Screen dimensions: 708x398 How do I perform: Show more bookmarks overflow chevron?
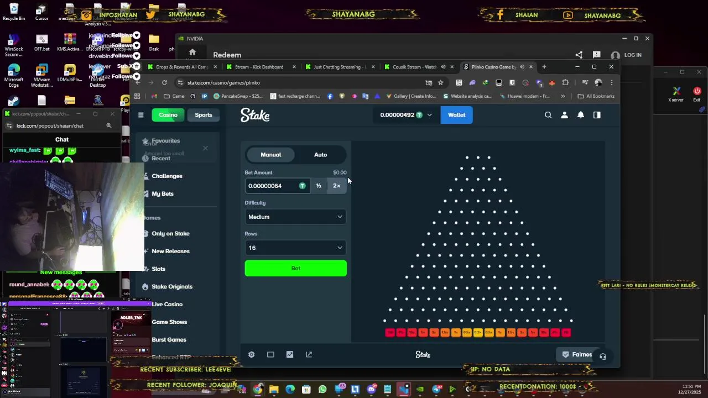coord(563,96)
